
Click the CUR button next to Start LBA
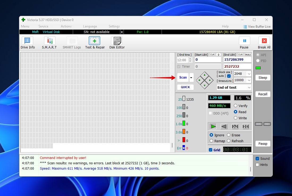point(212,55)
